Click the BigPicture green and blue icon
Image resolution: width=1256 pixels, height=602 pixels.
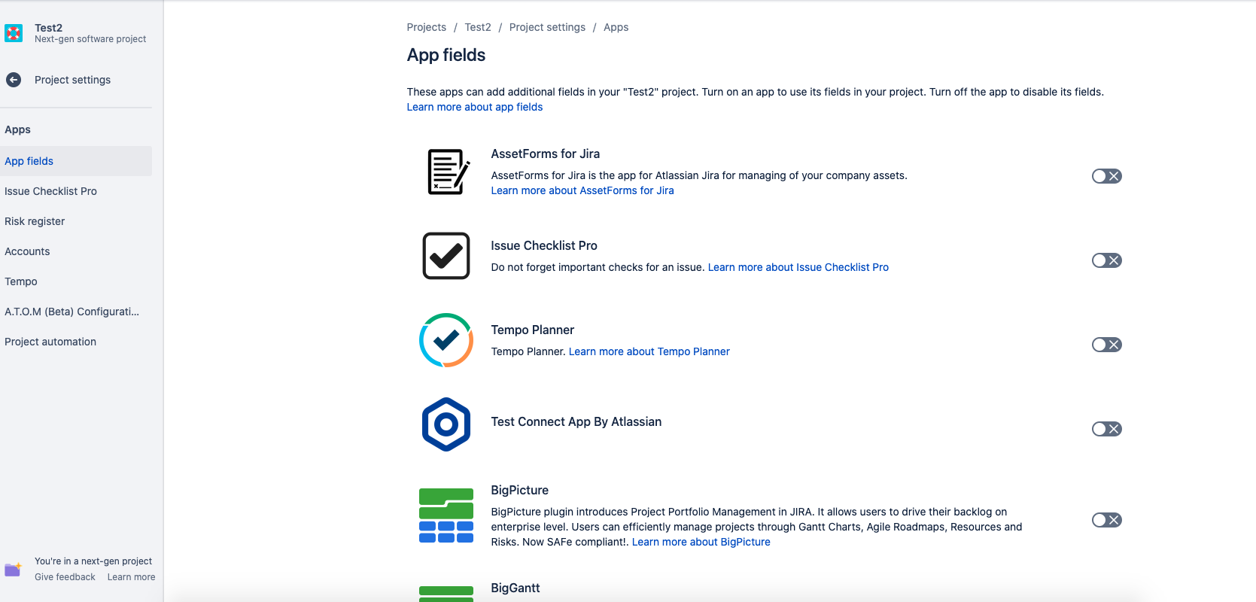pyautogui.click(x=446, y=515)
